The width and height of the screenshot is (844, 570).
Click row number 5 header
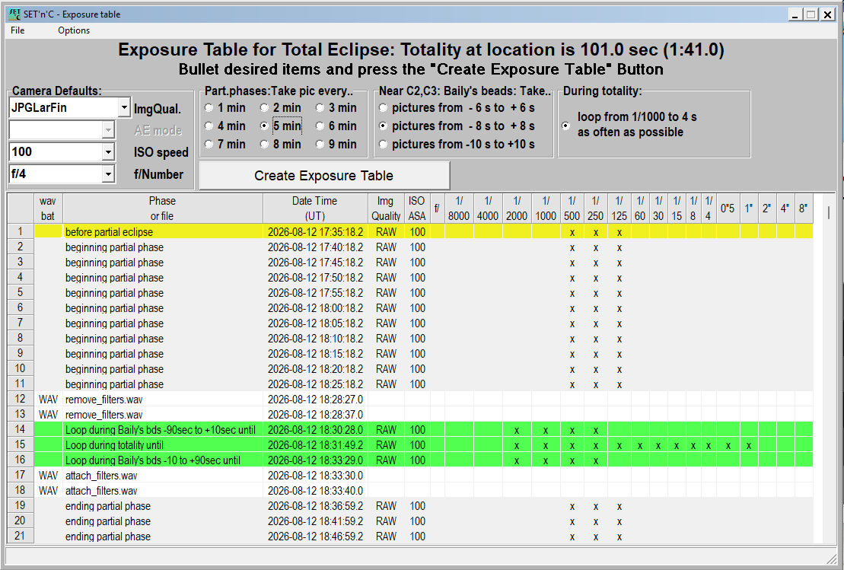pos(21,292)
